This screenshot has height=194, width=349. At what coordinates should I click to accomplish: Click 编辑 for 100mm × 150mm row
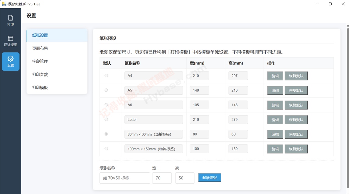tap(275, 149)
